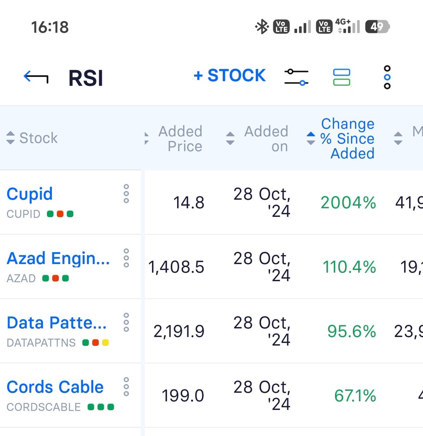Viewport: 423px width, 436px height.
Task: Tap DATAPATTNS score dots indicator
Action: click(95, 343)
